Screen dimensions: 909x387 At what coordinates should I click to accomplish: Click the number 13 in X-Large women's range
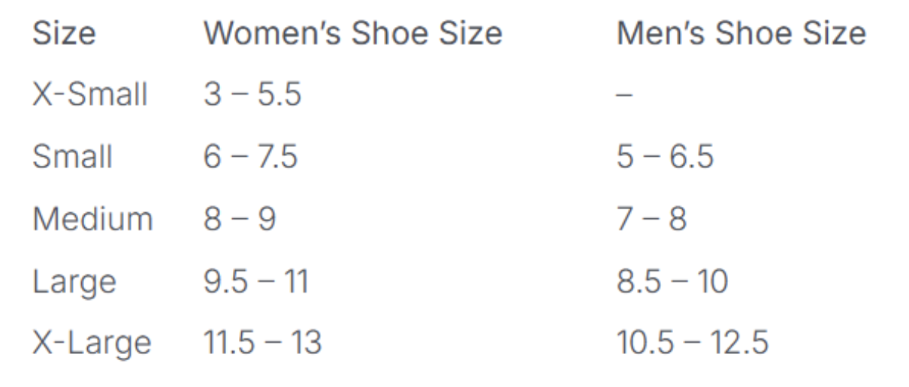pyautogui.click(x=307, y=343)
